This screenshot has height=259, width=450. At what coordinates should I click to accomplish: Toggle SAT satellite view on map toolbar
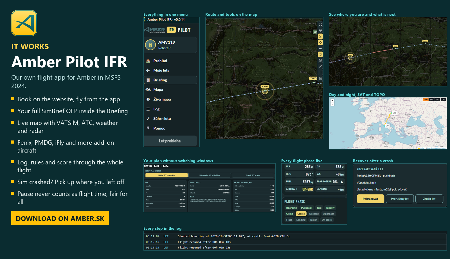point(320,48)
